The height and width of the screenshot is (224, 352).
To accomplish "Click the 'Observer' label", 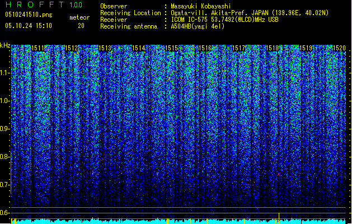I will pos(114,6).
